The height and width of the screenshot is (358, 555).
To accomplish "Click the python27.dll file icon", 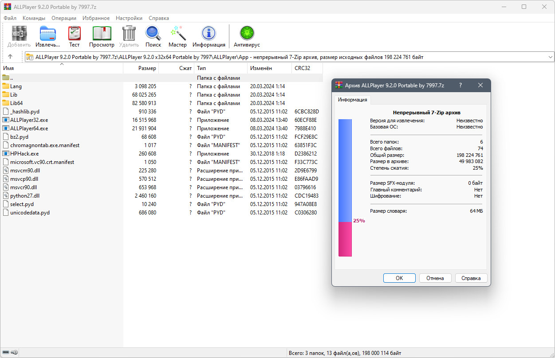I will point(6,196).
